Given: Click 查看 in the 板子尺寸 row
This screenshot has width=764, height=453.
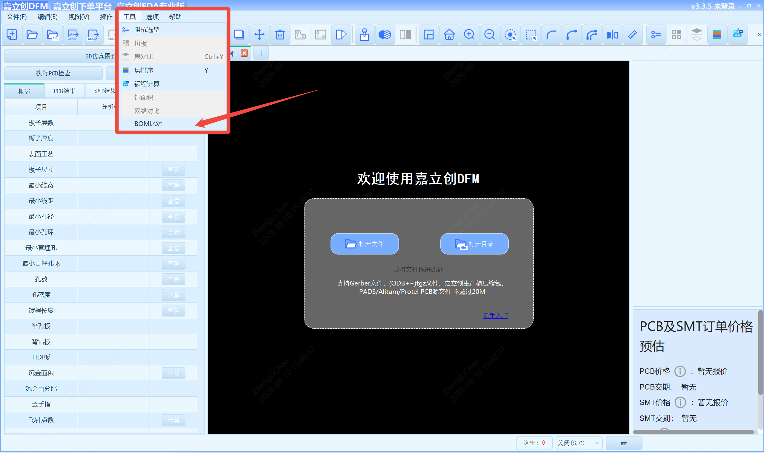Looking at the screenshot, I should point(174,170).
